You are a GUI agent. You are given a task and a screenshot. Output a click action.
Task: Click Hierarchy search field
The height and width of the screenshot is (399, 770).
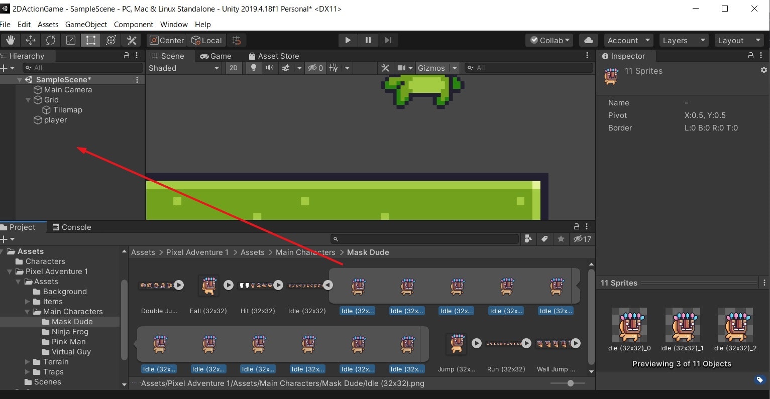[82, 68]
